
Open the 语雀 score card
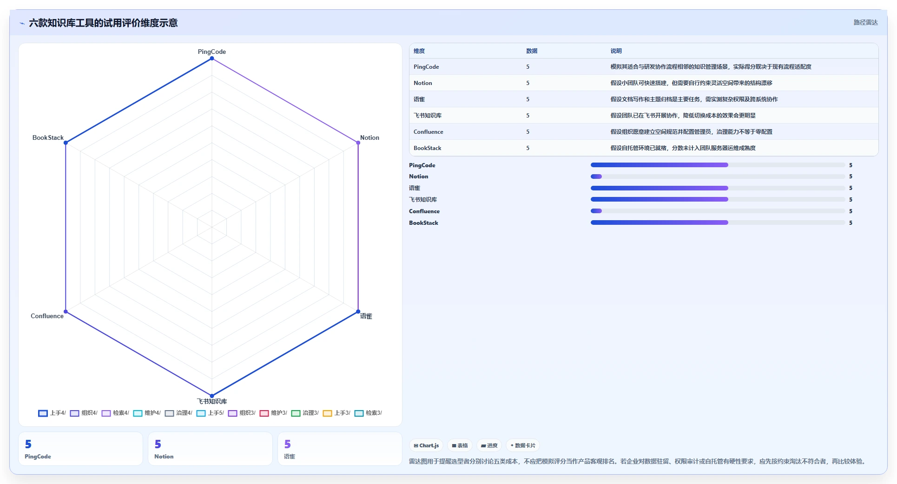340,449
